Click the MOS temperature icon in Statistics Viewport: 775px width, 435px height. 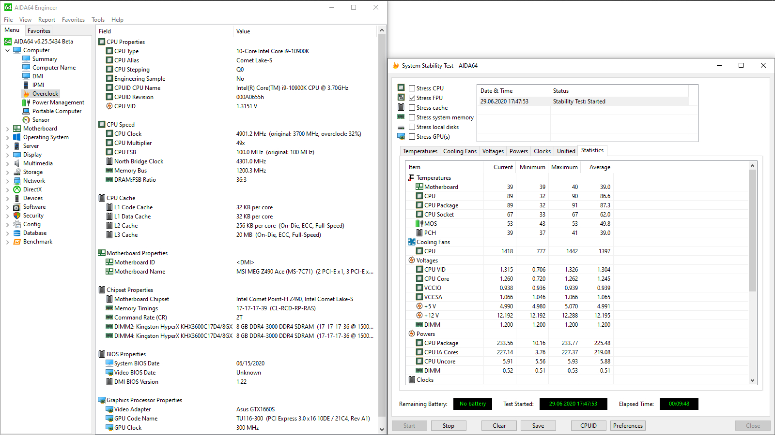point(419,224)
